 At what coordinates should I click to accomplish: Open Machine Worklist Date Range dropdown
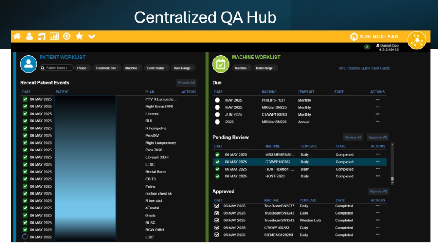pos(266,68)
